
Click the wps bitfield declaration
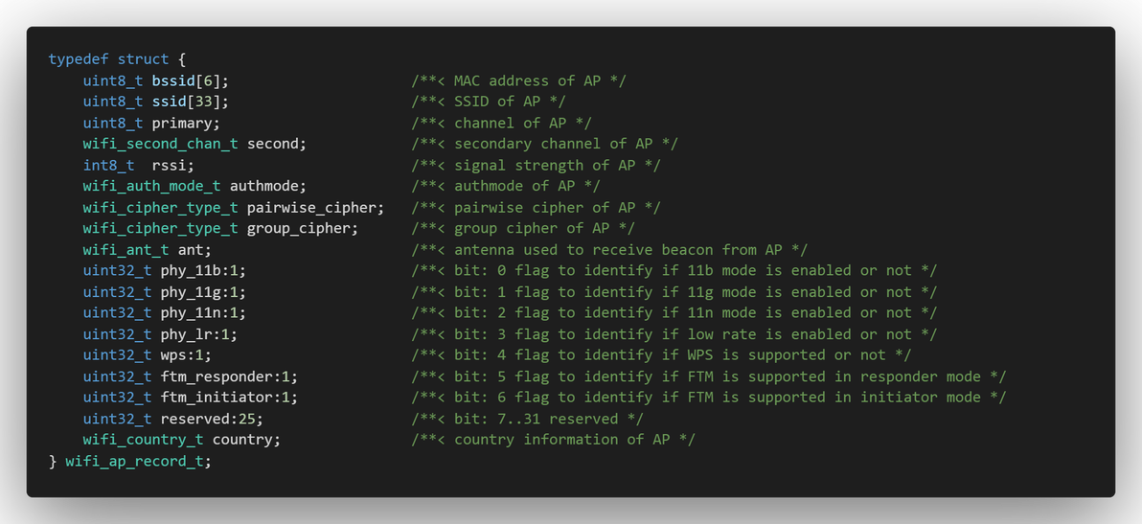pyautogui.click(x=186, y=355)
